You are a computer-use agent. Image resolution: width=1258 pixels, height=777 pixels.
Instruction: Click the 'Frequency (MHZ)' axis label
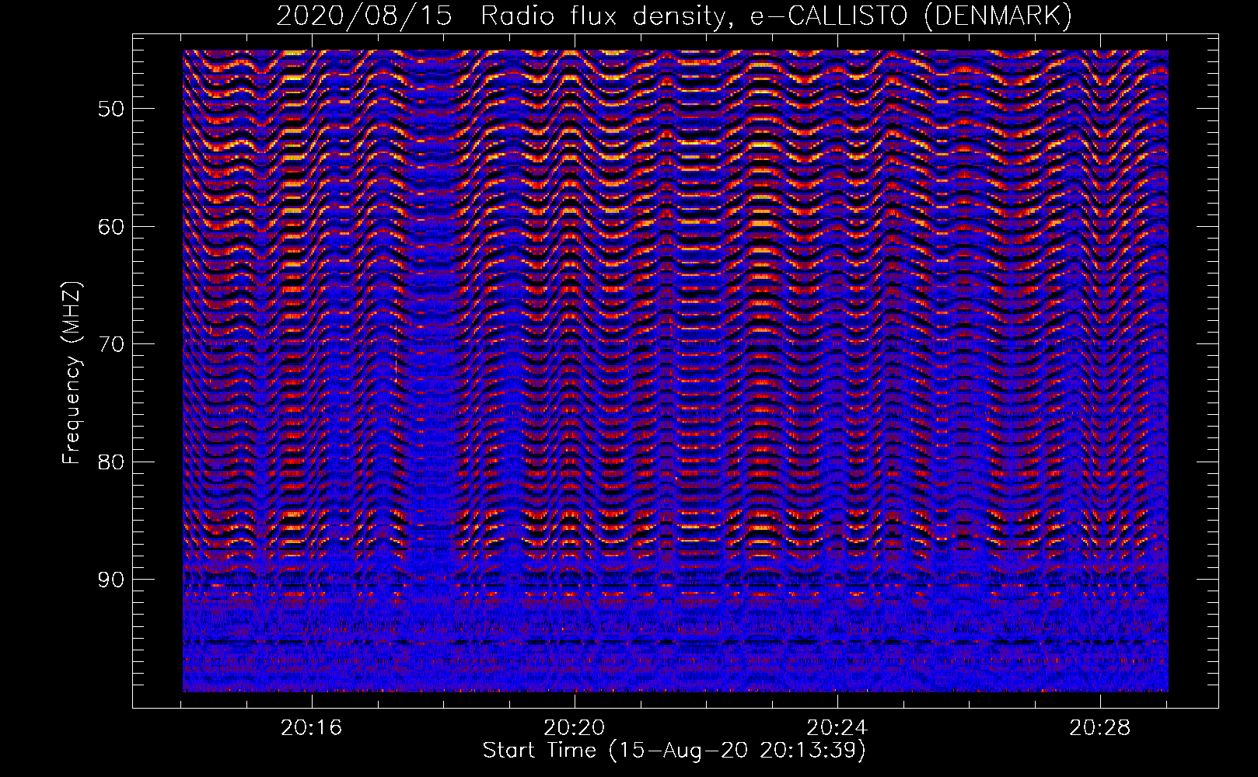(72, 373)
